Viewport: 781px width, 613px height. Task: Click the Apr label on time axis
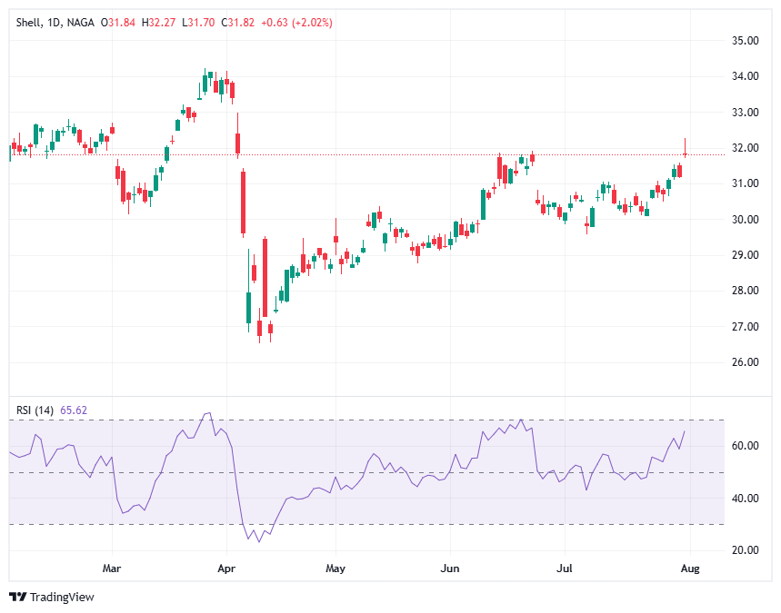click(227, 568)
